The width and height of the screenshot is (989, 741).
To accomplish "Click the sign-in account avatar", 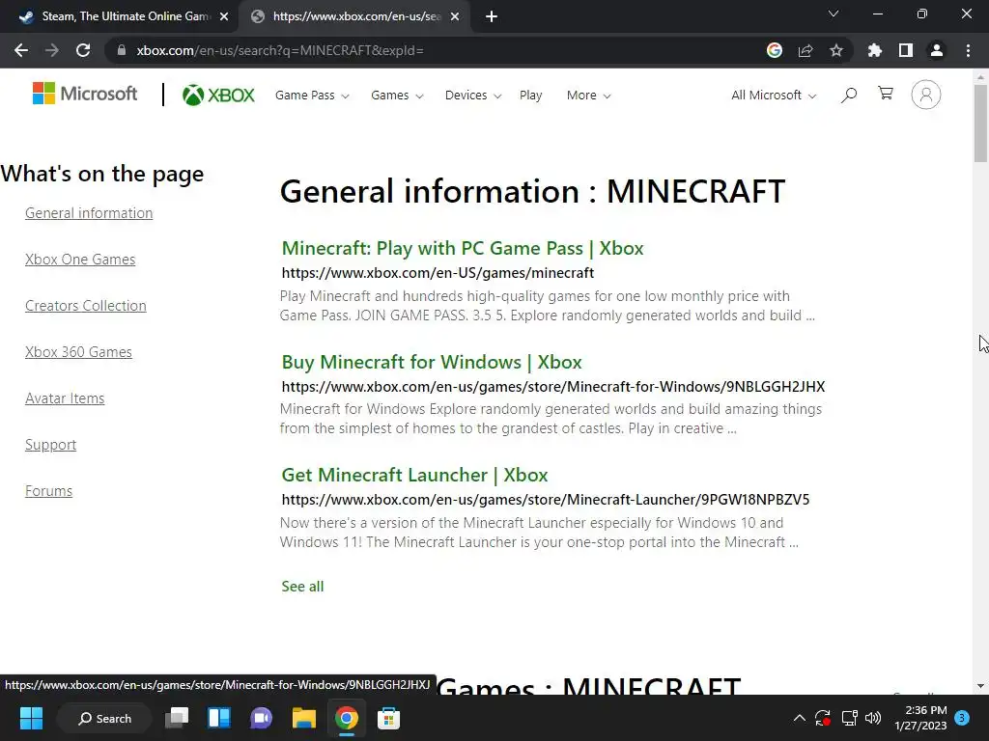I will pos(926,95).
